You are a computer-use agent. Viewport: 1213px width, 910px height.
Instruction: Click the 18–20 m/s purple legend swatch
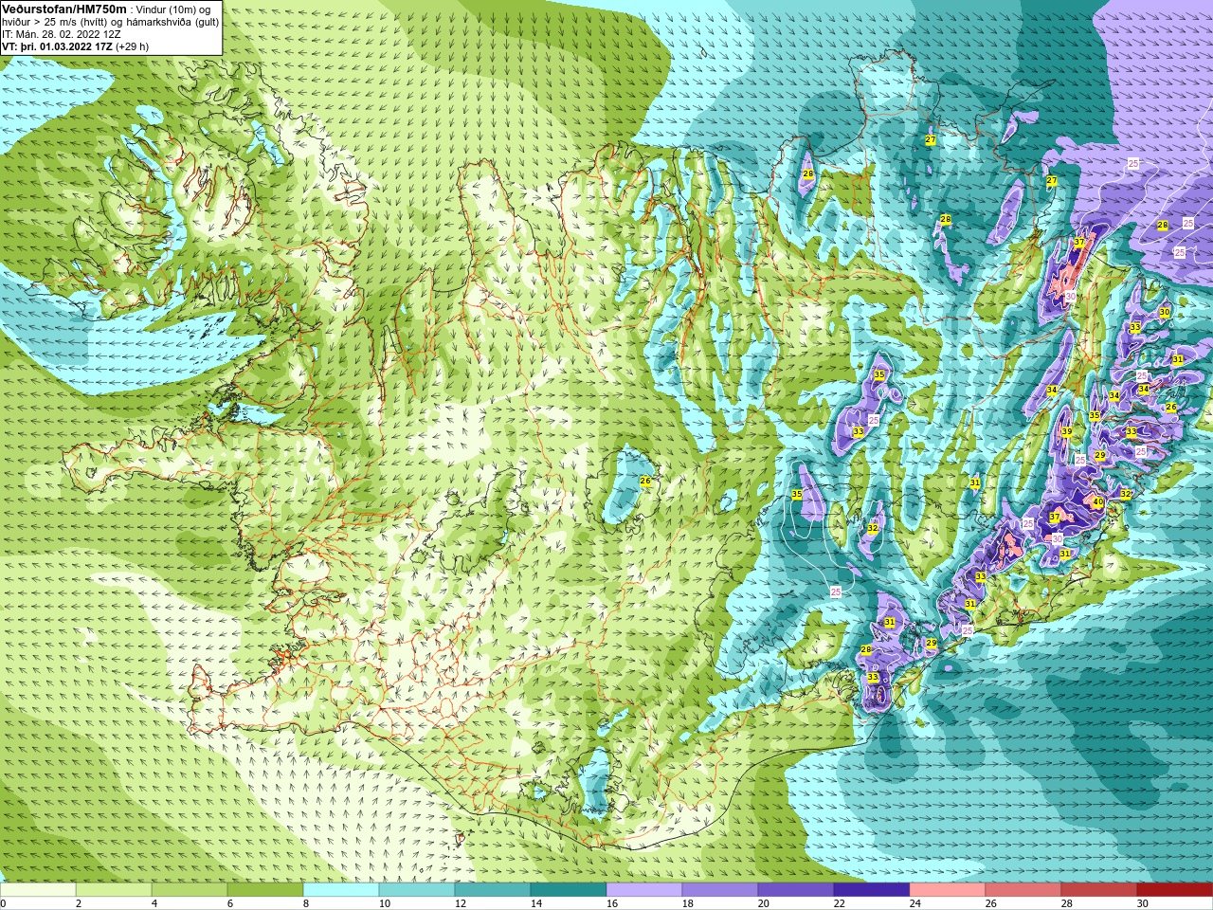(720, 890)
